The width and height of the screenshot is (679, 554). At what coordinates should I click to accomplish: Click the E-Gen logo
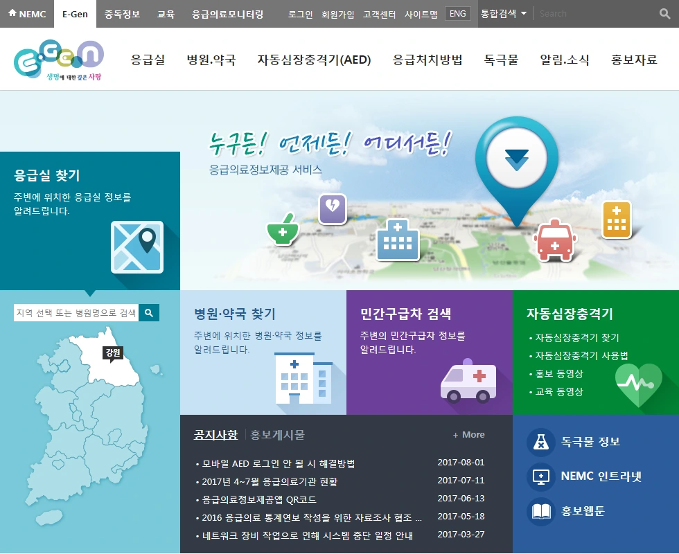tap(59, 60)
